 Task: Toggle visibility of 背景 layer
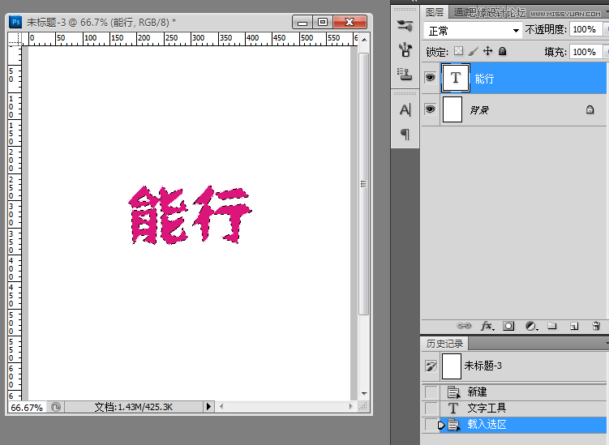430,109
